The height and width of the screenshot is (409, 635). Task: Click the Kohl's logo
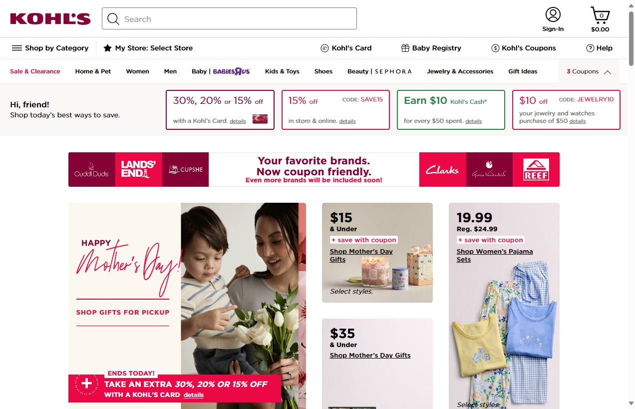point(50,19)
